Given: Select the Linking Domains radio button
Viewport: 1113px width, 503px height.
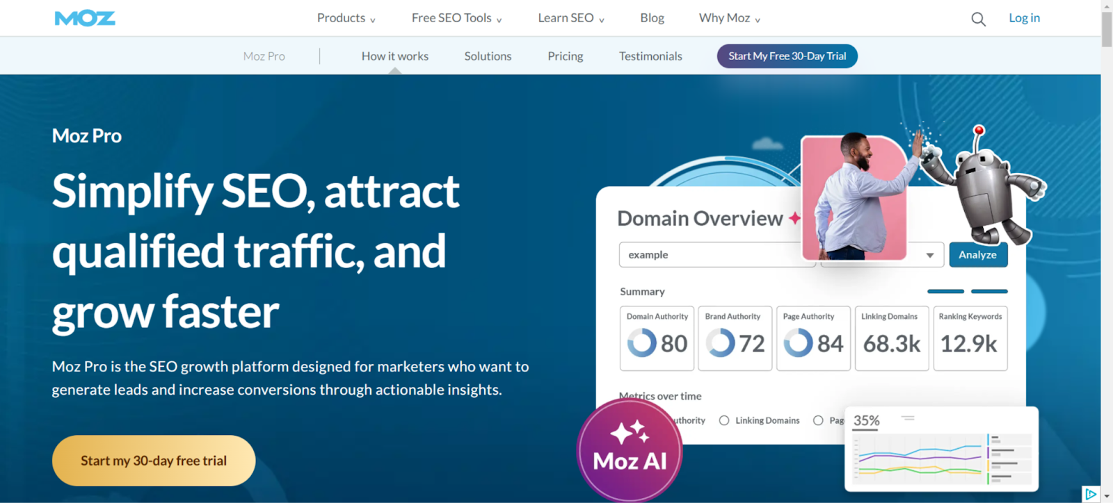Looking at the screenshot, I should (724, 420).
